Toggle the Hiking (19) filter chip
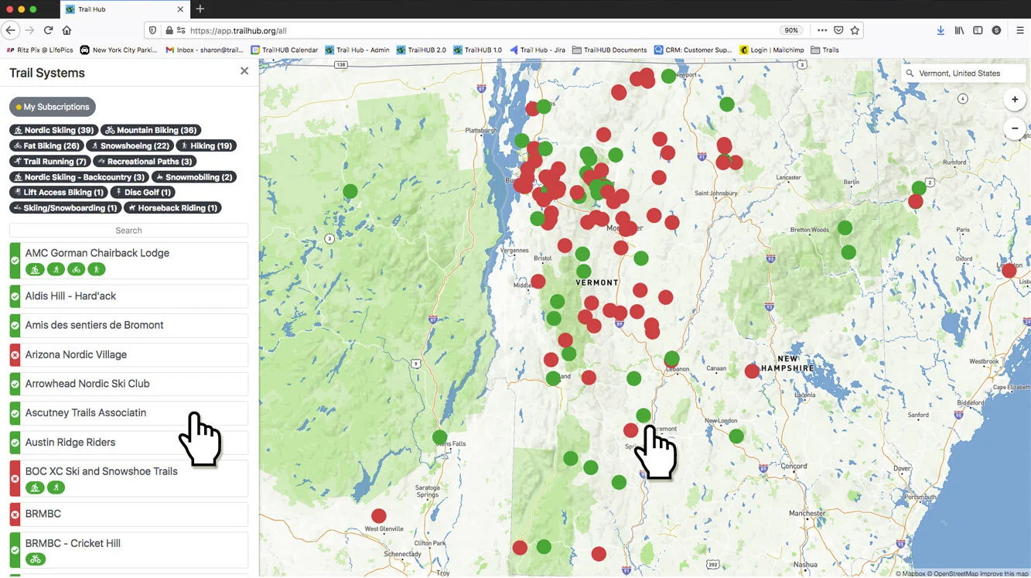1031x578 pixels. (x=207, y=145)
